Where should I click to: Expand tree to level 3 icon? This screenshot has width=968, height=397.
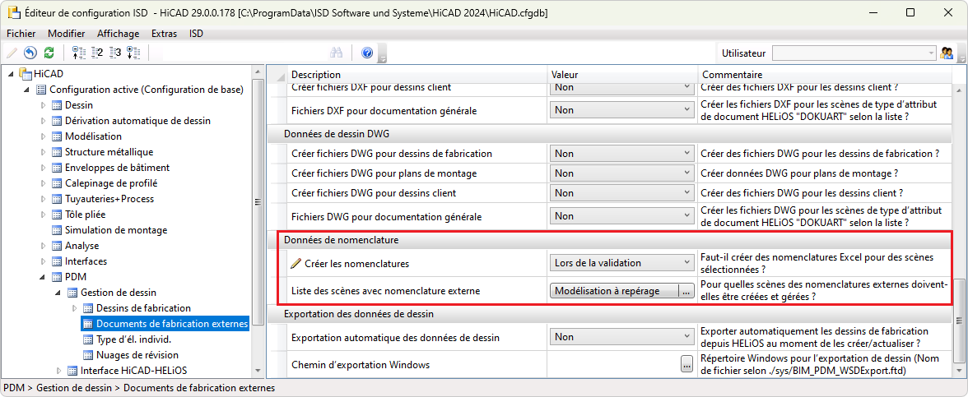115,53
